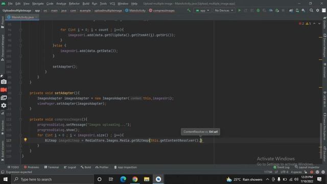The image size is (327, 184).
Task: Collapse the compressImages method fold marker
Action: point(21,120)
